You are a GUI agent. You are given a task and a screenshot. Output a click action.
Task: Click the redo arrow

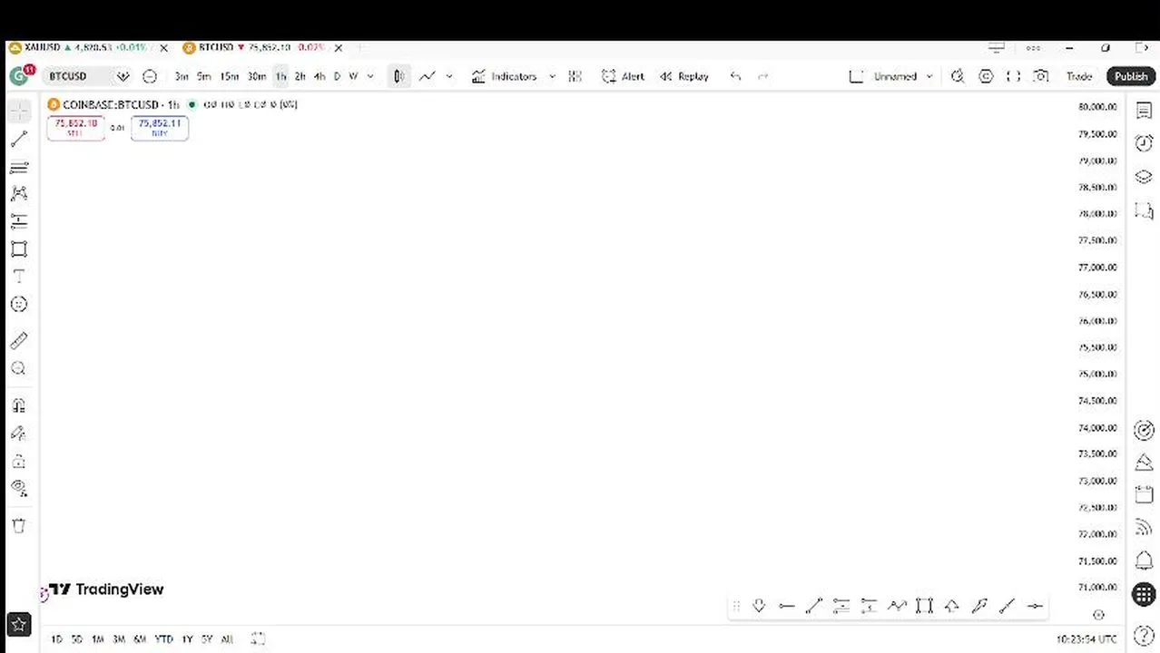[x=763, y=76]
